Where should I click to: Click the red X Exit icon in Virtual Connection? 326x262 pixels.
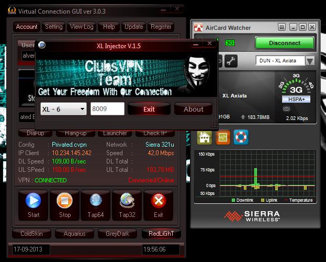pyautogui.click(x=159, y=205)
